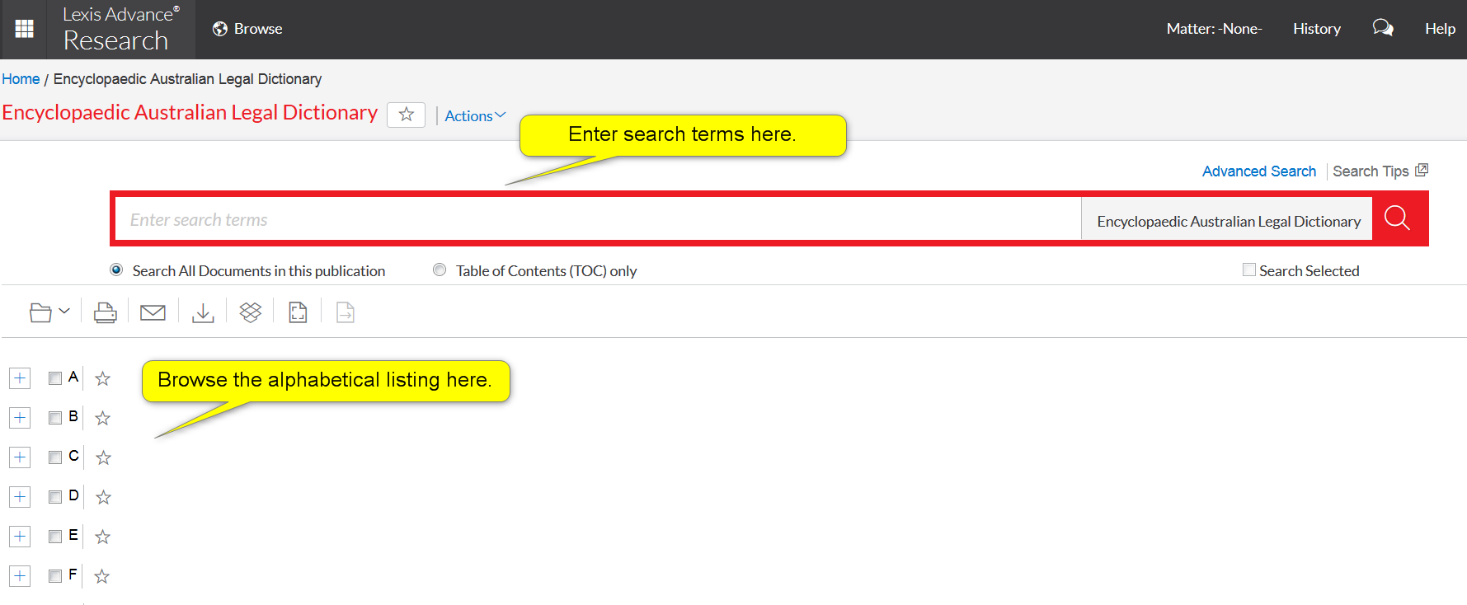
Task: Click the Lexis Advance Research logo
Action: (121, 29)
